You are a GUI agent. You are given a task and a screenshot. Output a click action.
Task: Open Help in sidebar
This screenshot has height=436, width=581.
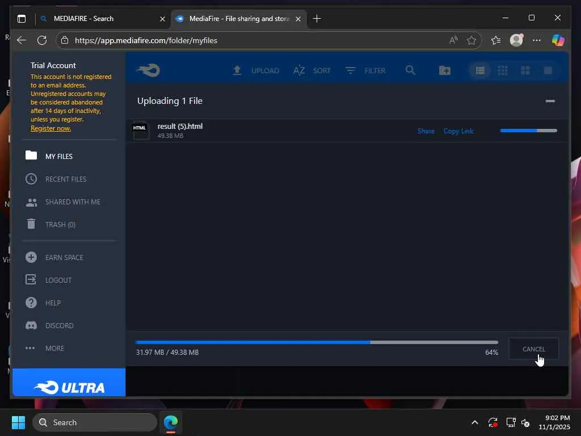tap(53, 303)
